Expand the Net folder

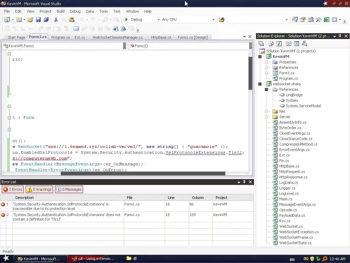pyautogui.click(x=266, y=111)
